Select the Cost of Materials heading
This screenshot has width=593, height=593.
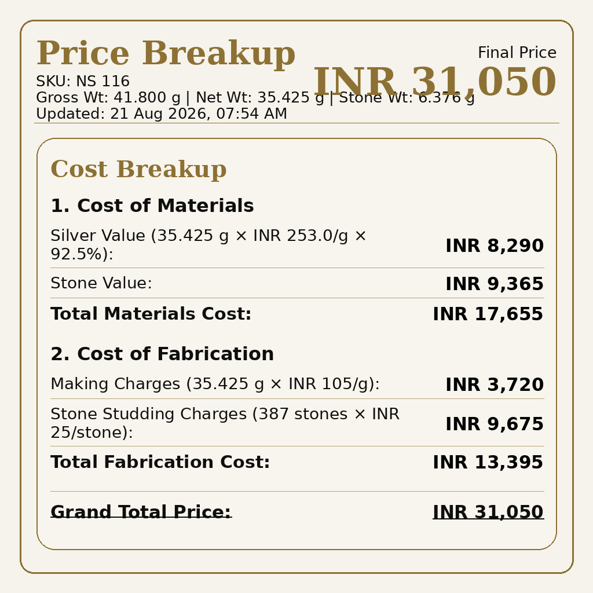click(152, 206)
